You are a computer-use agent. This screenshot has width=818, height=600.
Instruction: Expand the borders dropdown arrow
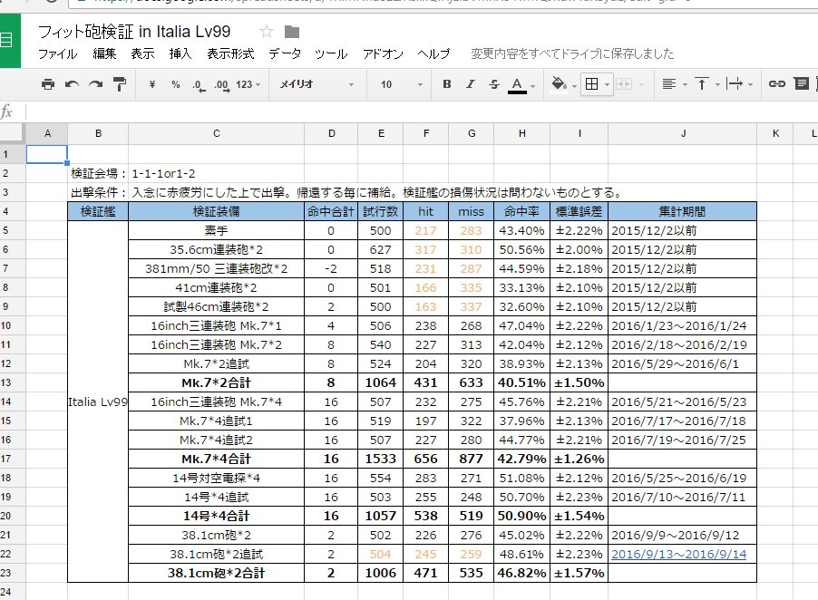click(607, 84)
